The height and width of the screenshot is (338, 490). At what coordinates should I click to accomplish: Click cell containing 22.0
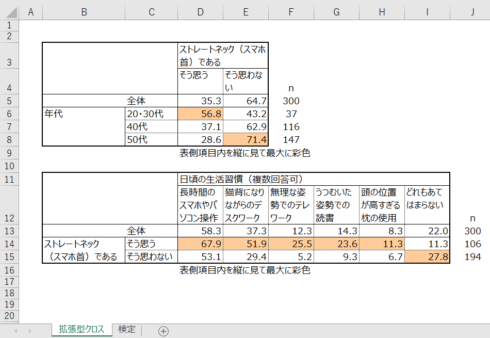tap(427, 231)
